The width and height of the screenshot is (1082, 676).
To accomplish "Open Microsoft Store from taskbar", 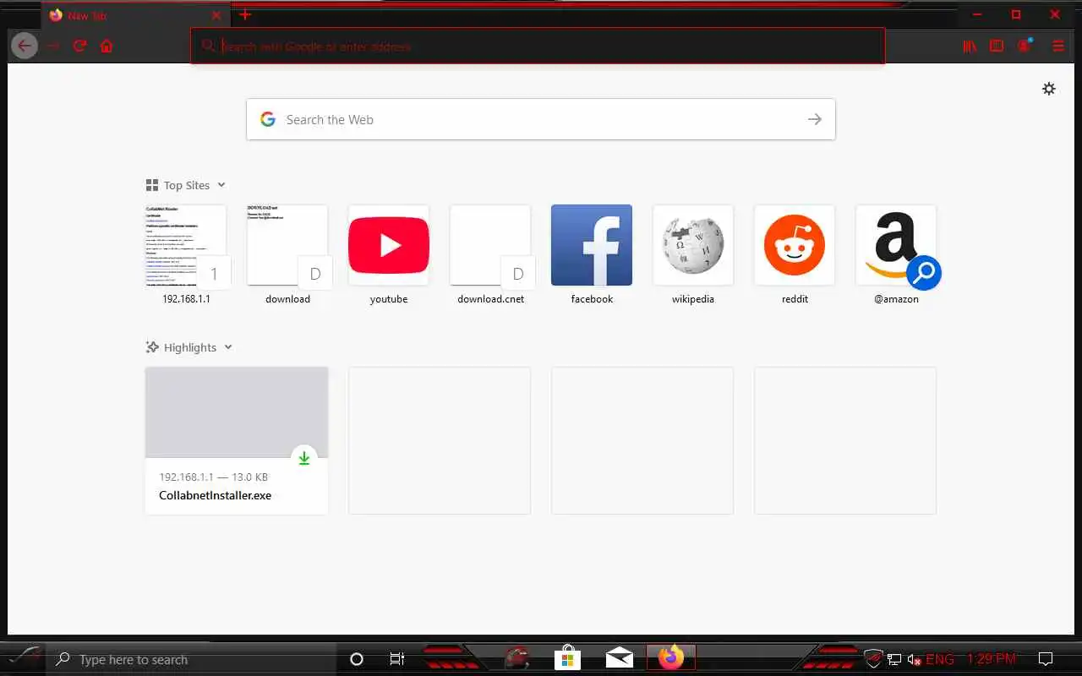I will coord(568,657).
